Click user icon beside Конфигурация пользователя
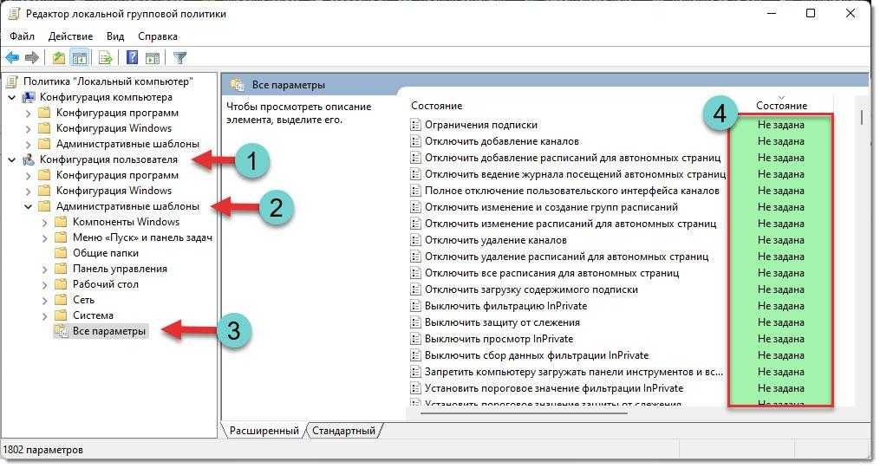This screenshot has height=468, width=880. (x=28, y=160)
